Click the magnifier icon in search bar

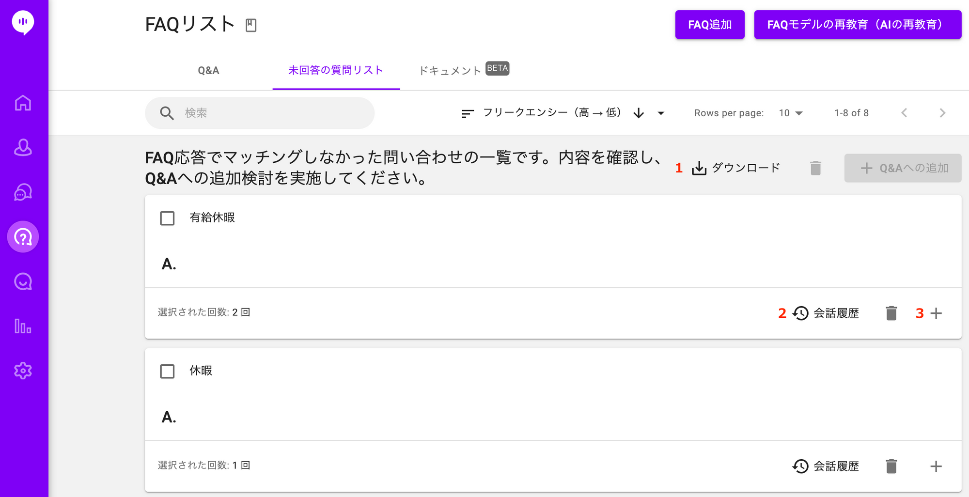pyautogui.click(x=167, y=113)
